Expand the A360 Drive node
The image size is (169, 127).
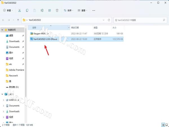[4, 100]
